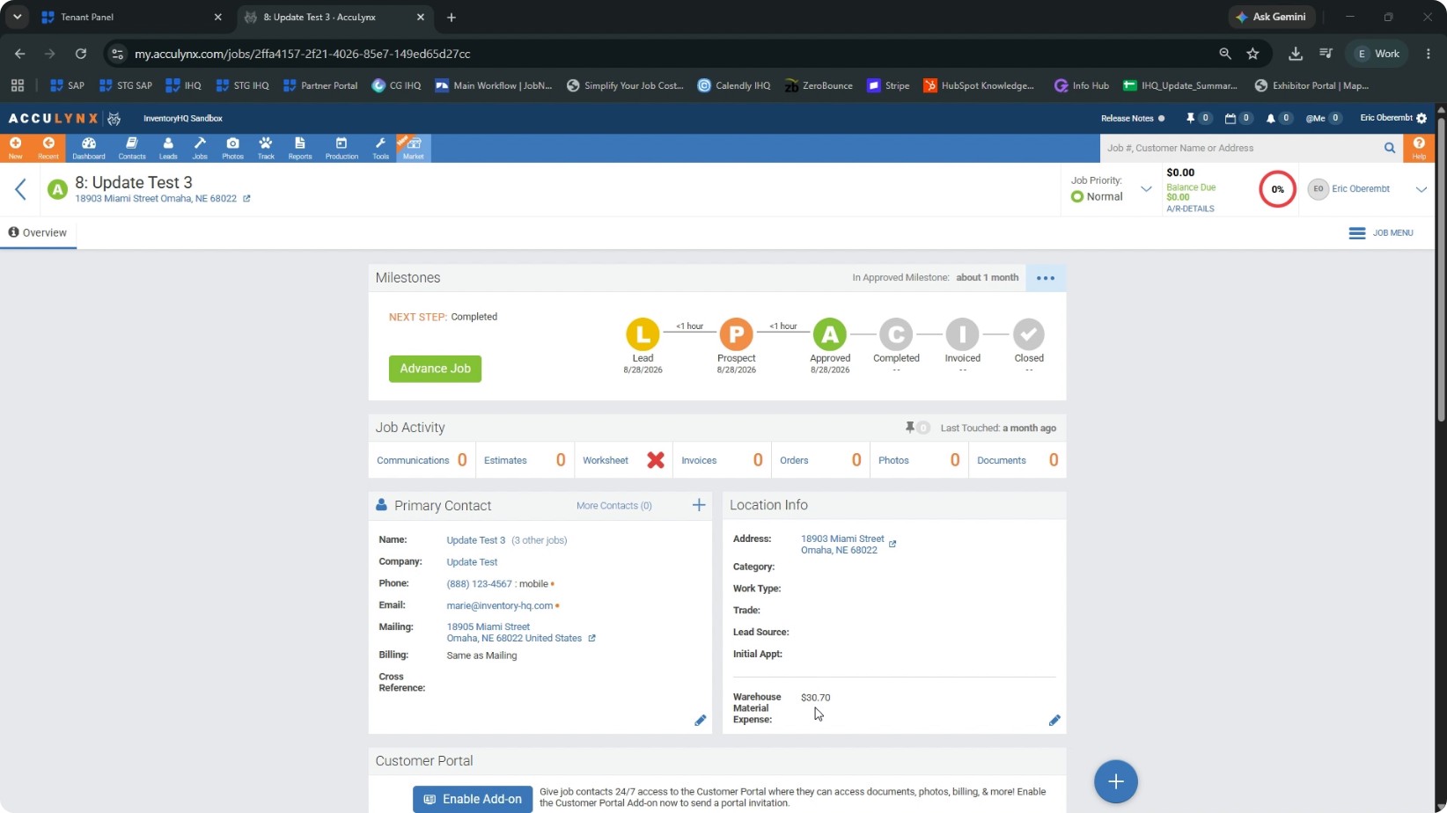This screenshot has width=1447, height=813.
Task: Click in the job search input field
Action: point(1241,148)
